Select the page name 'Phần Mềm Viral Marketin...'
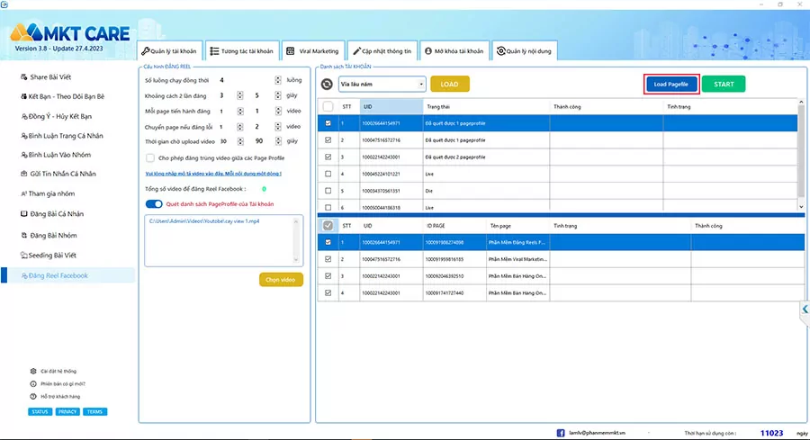Viewport: 810px width, 440px height. pos(517,259)
